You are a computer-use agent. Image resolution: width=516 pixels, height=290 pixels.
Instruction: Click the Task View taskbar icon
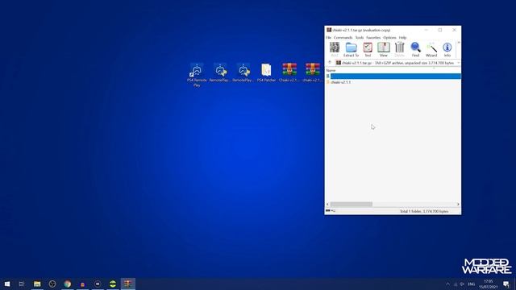click(22, 284)
